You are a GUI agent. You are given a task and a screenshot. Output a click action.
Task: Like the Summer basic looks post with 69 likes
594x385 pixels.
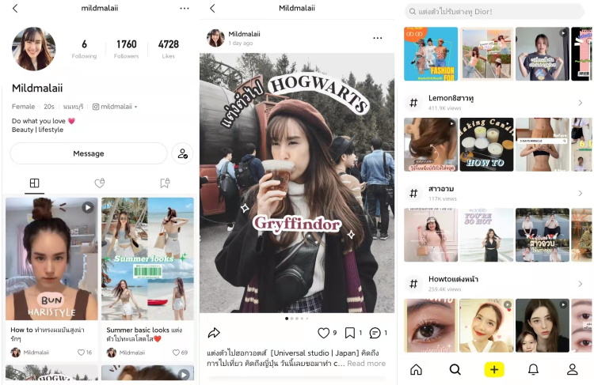pyautogui.click(x=176, y=353)
